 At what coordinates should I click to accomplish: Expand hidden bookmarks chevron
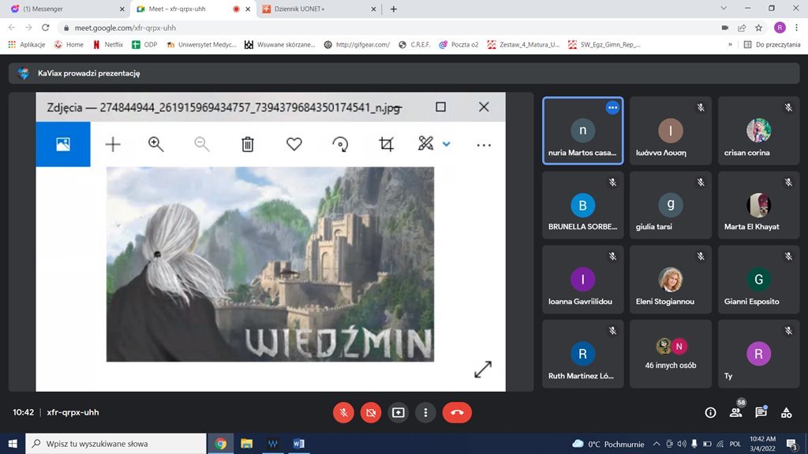tap(730, 45)
